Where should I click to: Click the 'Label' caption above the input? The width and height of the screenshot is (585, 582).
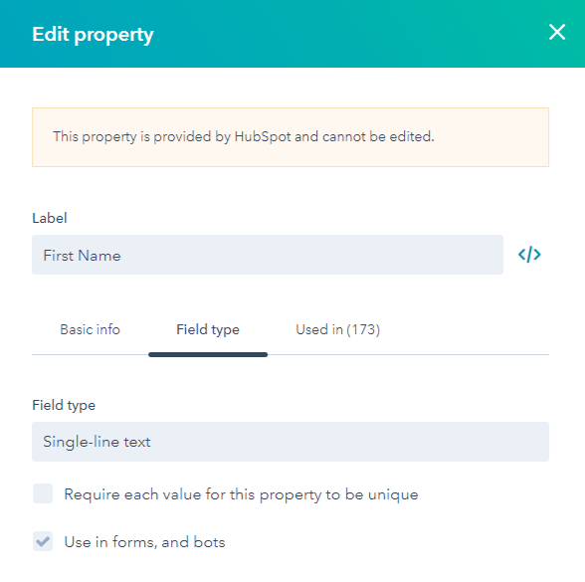click(x=50, y=218)
